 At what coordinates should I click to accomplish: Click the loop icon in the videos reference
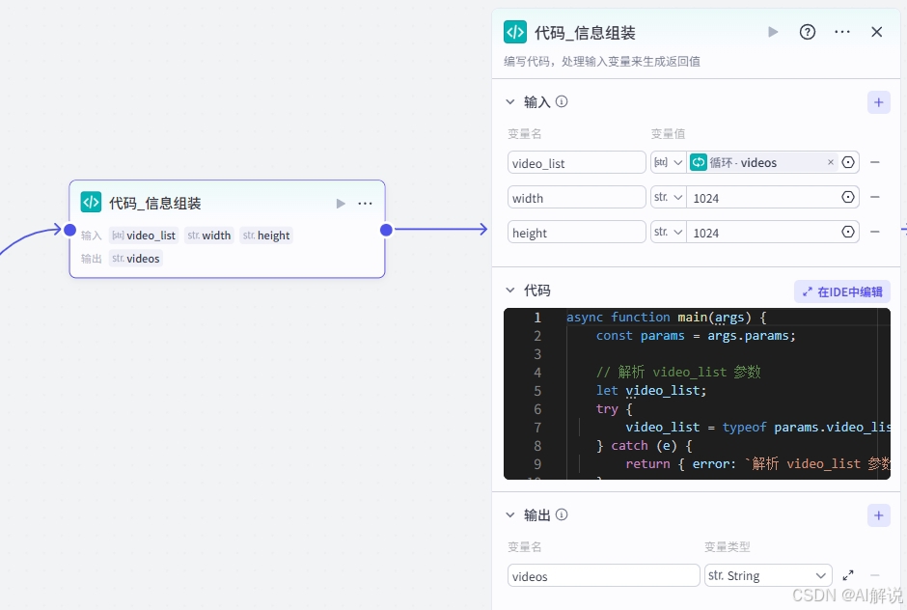pos(699,162)
